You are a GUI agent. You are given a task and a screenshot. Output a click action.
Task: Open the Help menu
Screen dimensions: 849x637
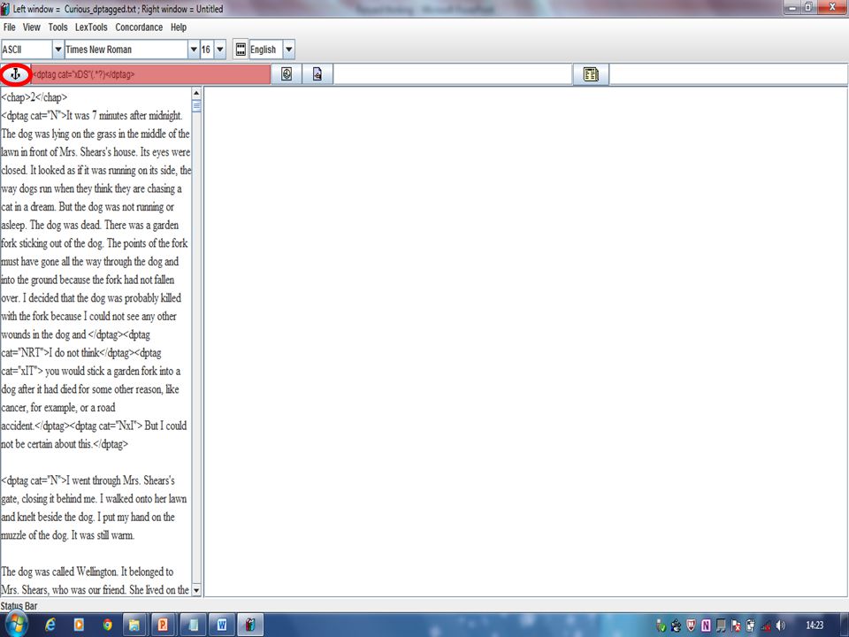pos(179,27)
